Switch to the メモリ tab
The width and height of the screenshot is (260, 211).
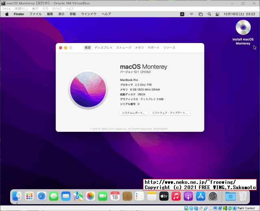click(139, 48)
